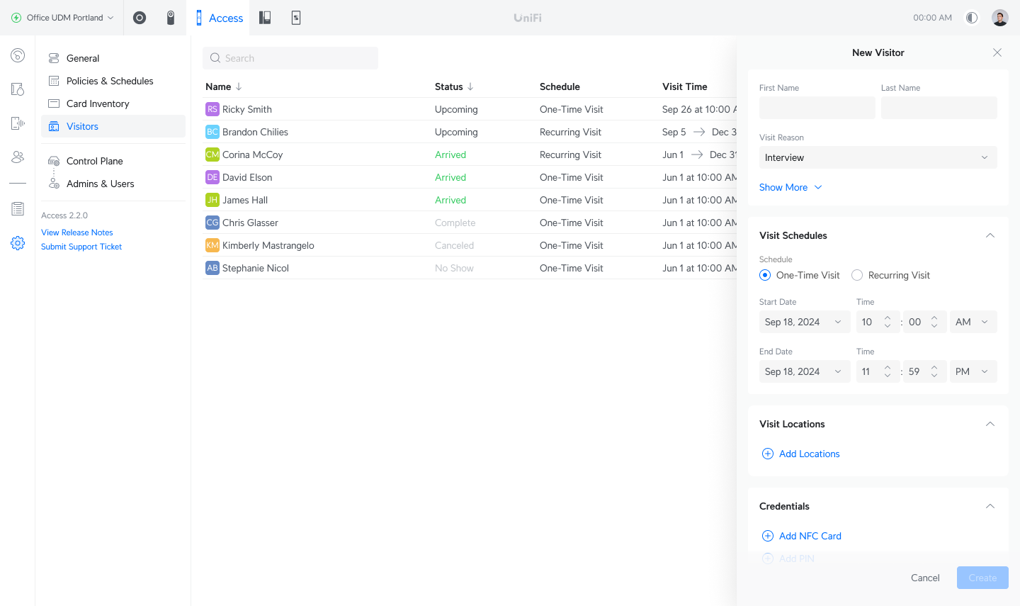Focus the visitor Search field

[x=290, y=58]
